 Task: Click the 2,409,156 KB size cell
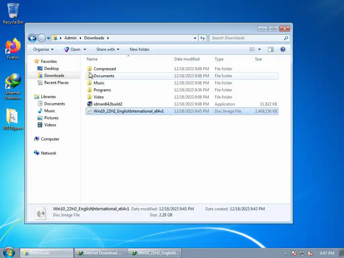266,111
